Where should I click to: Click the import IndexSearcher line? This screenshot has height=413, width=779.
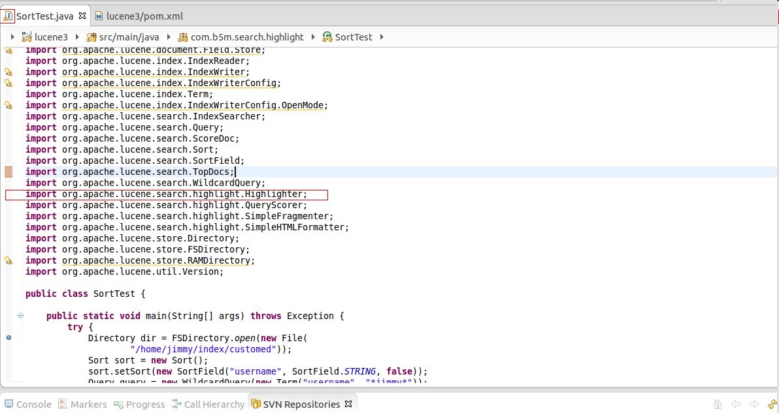coord(146,117)
